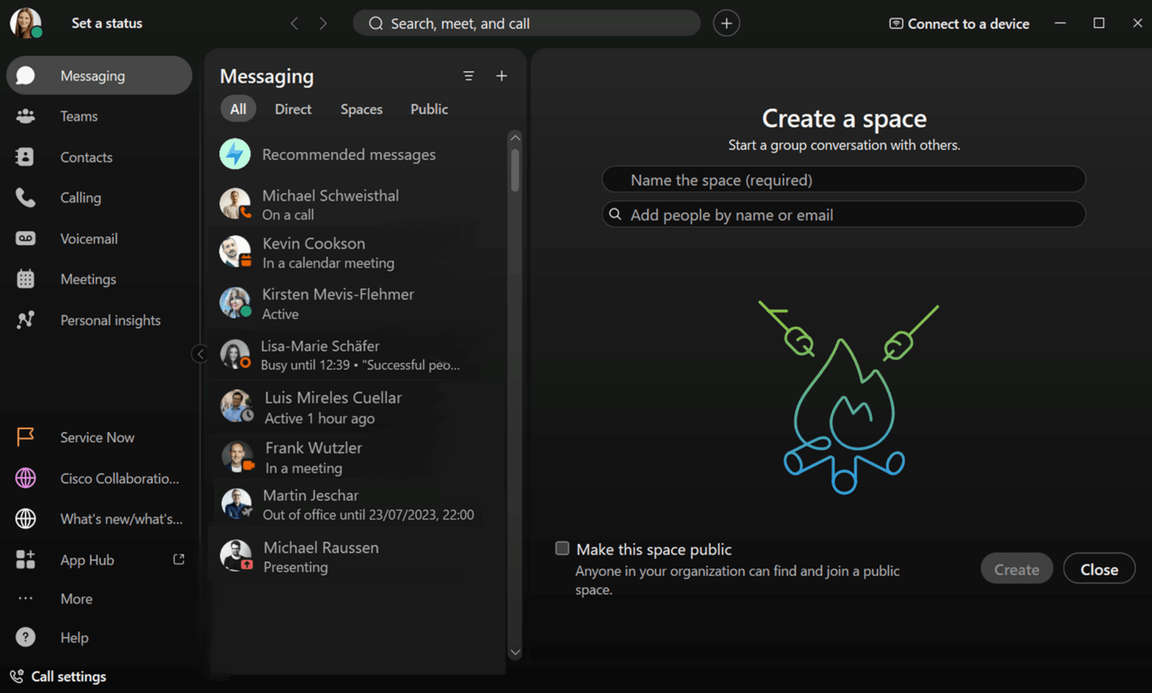Open the Messaging filter icon
The image size is (1152, 693).
469,75
